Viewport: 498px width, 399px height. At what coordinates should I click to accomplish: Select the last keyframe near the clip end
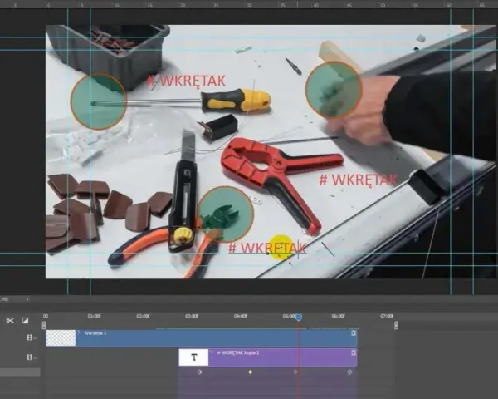pyautogui.click(x=349, y=372)
